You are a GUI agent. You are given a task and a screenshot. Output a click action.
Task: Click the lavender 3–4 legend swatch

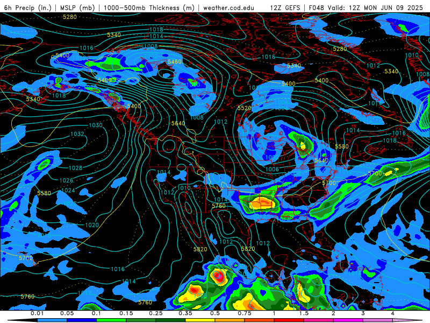pyautogui.click(x=378, y=320)
